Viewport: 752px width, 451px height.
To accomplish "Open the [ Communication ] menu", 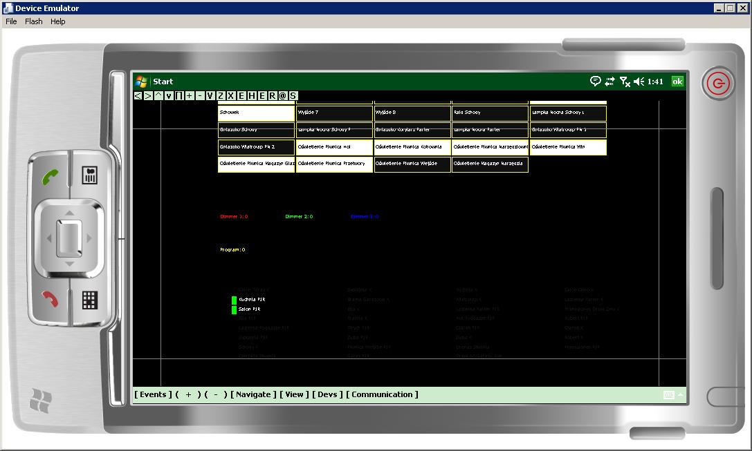I will (382, 394).
